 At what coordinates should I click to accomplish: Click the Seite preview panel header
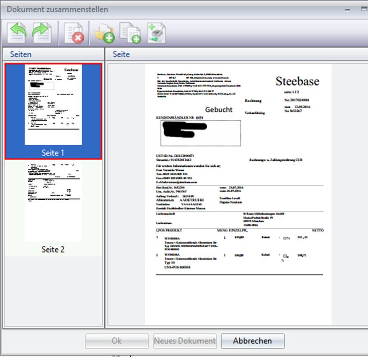point(236,54)
